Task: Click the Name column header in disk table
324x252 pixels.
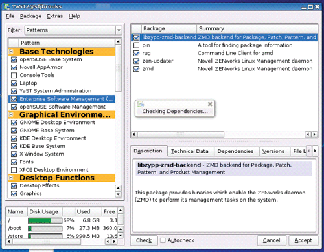Action: click(16, 212)
